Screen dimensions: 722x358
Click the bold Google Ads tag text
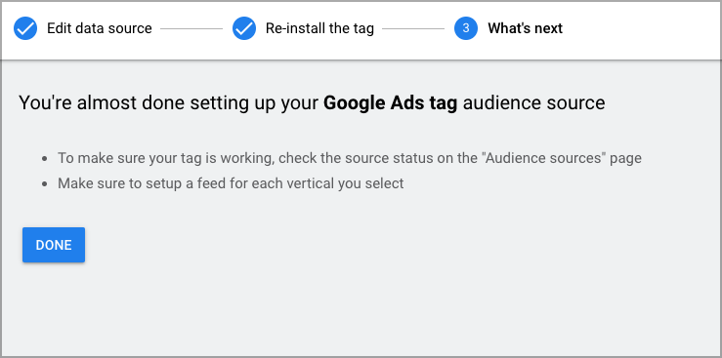point(391,103)
